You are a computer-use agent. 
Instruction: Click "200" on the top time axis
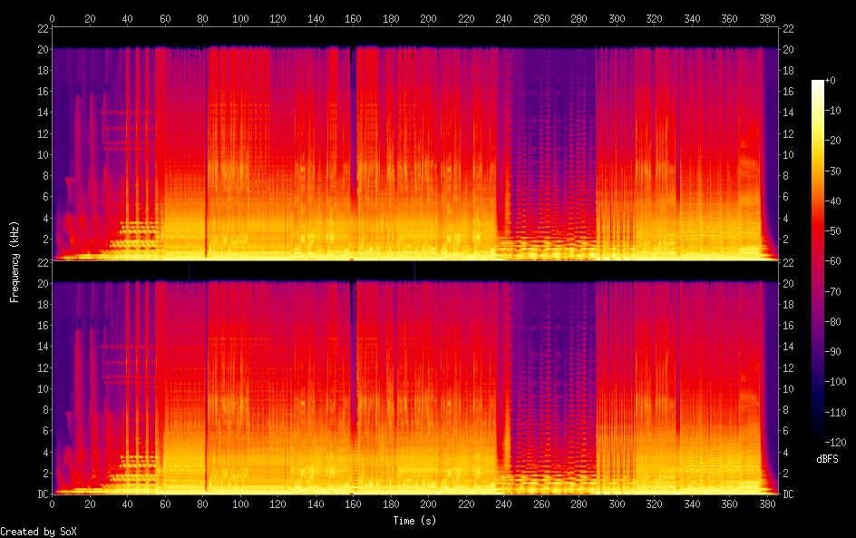click(428, 18)
